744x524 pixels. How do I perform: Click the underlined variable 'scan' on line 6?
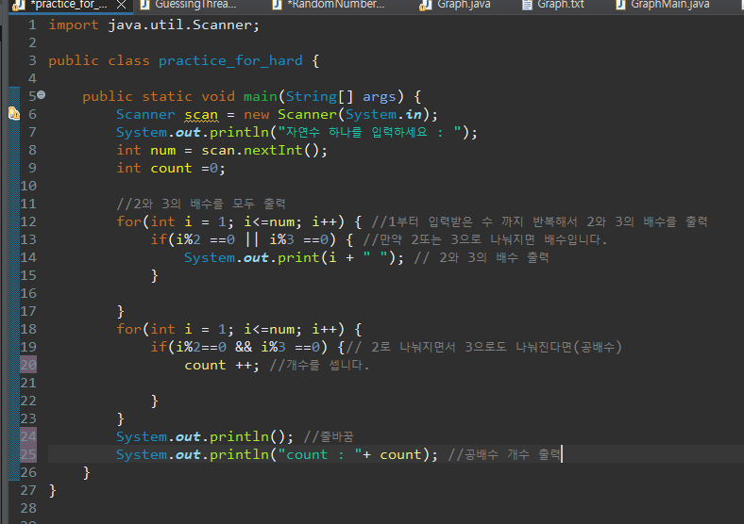pyautogui.click(x=201, y=115)
